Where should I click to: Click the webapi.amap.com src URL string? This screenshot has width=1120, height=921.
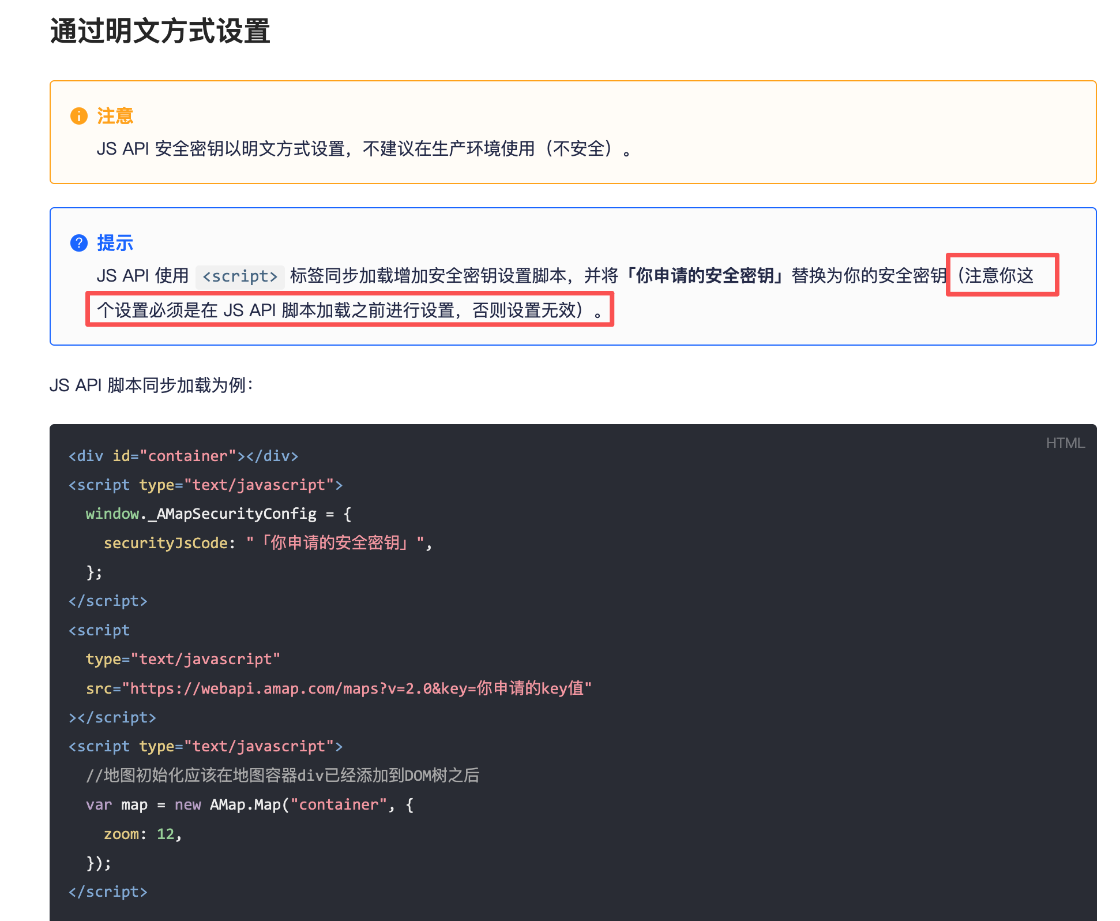[358, 688]
